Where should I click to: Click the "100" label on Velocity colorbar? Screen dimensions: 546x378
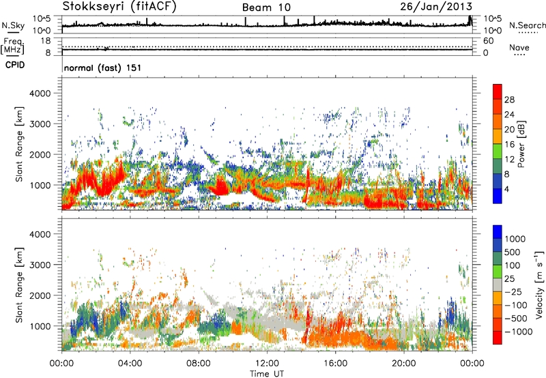click(513, 265)
